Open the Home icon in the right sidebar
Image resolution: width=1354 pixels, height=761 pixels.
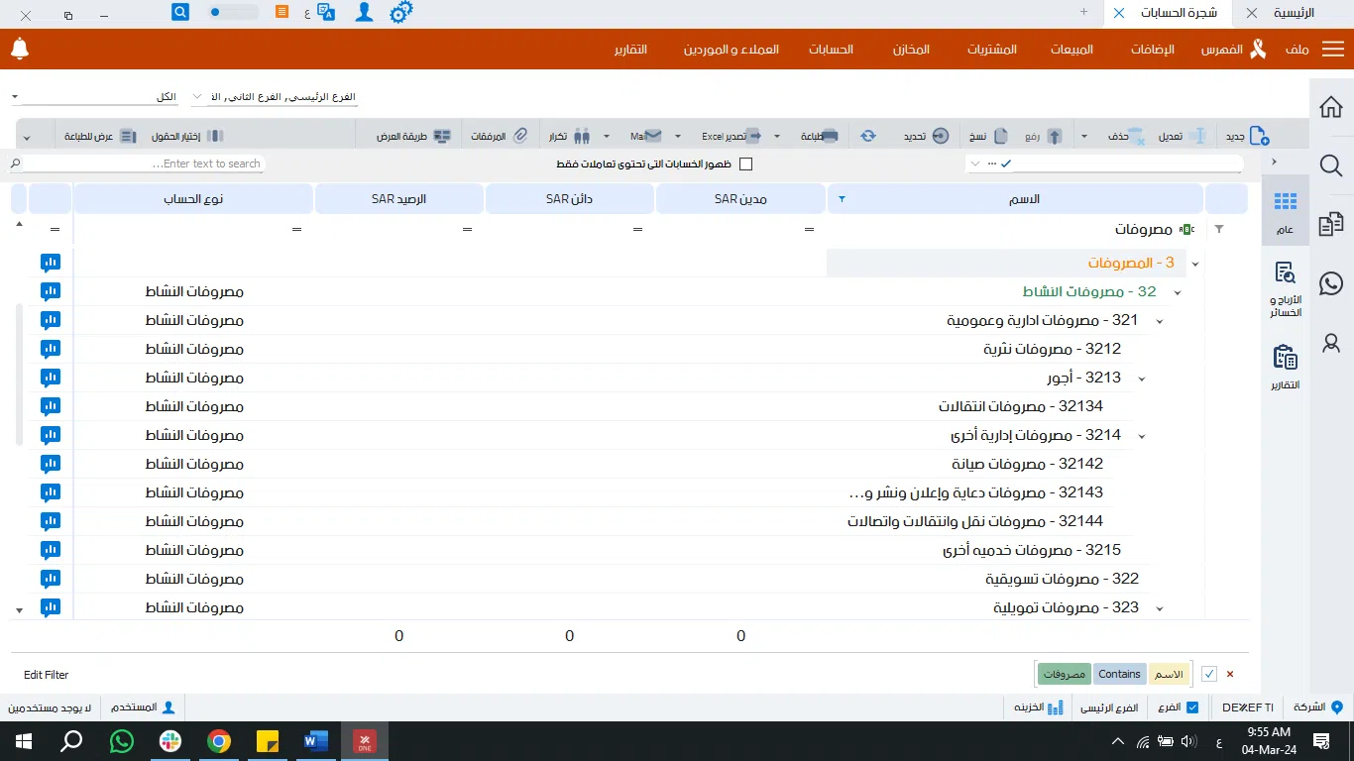click(1330, 107)
